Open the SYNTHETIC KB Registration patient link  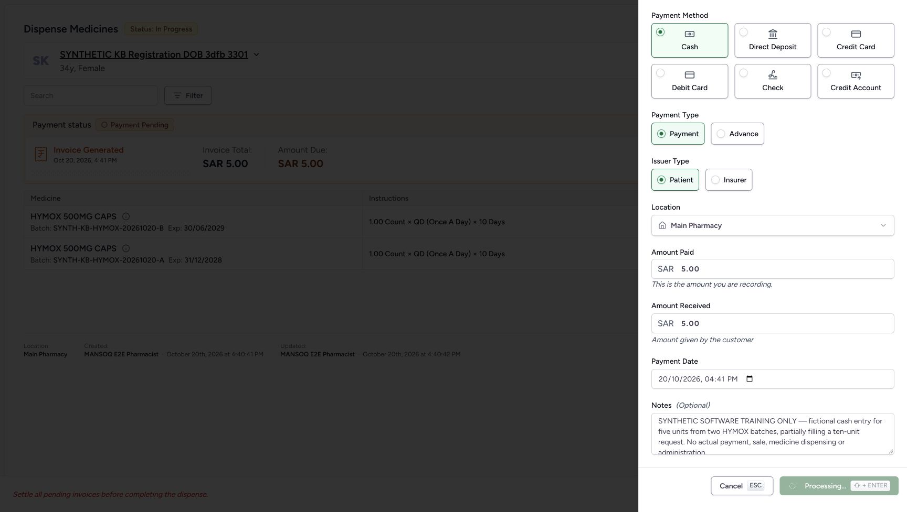click(x=154, y=55)
